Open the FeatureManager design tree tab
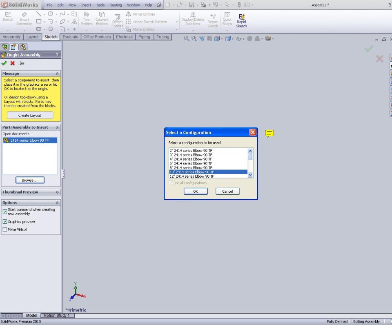Screen dimensions: 392x325 tap(4, 47)
